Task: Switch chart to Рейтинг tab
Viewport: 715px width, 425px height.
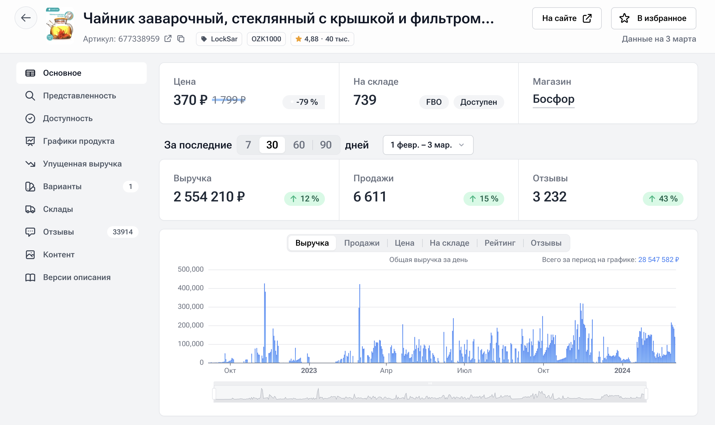Action: pyautogui.click(x=500, y=243)
